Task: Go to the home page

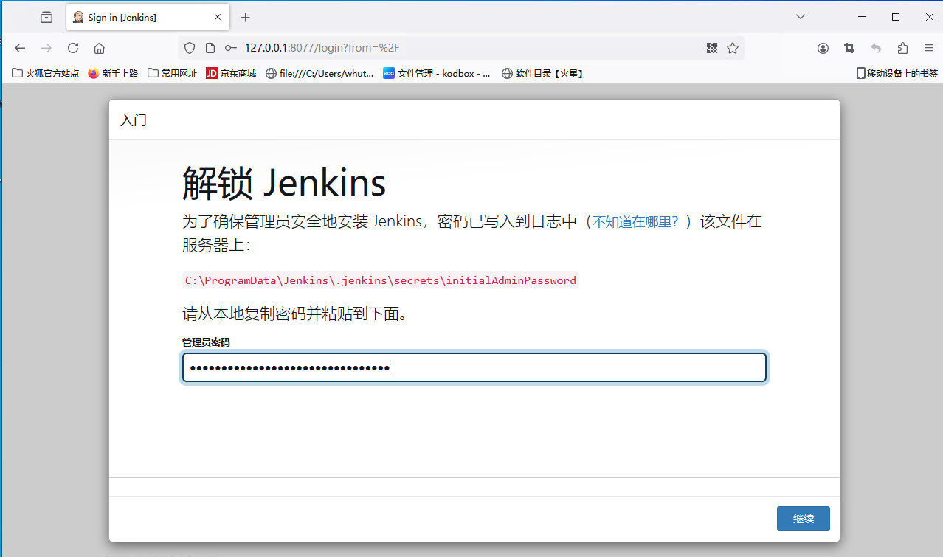Action: click(99, 48)
